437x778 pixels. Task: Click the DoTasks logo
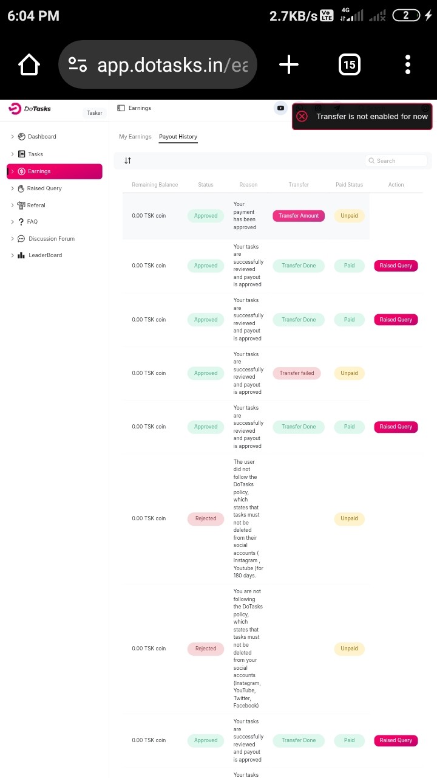30,109
